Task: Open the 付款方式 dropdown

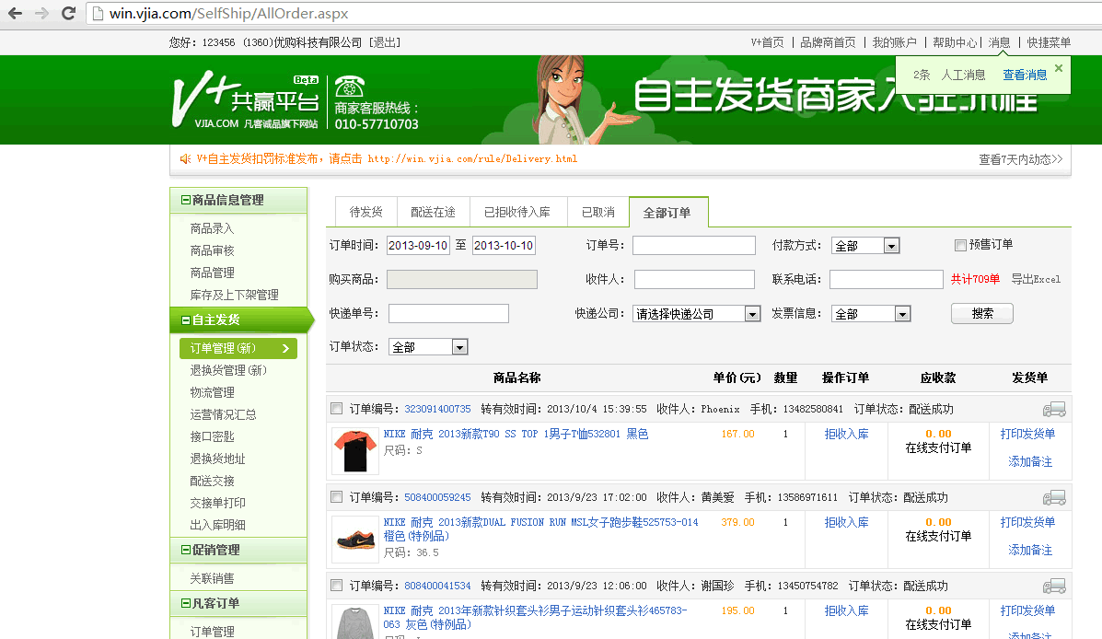Action: pos(865,245)
